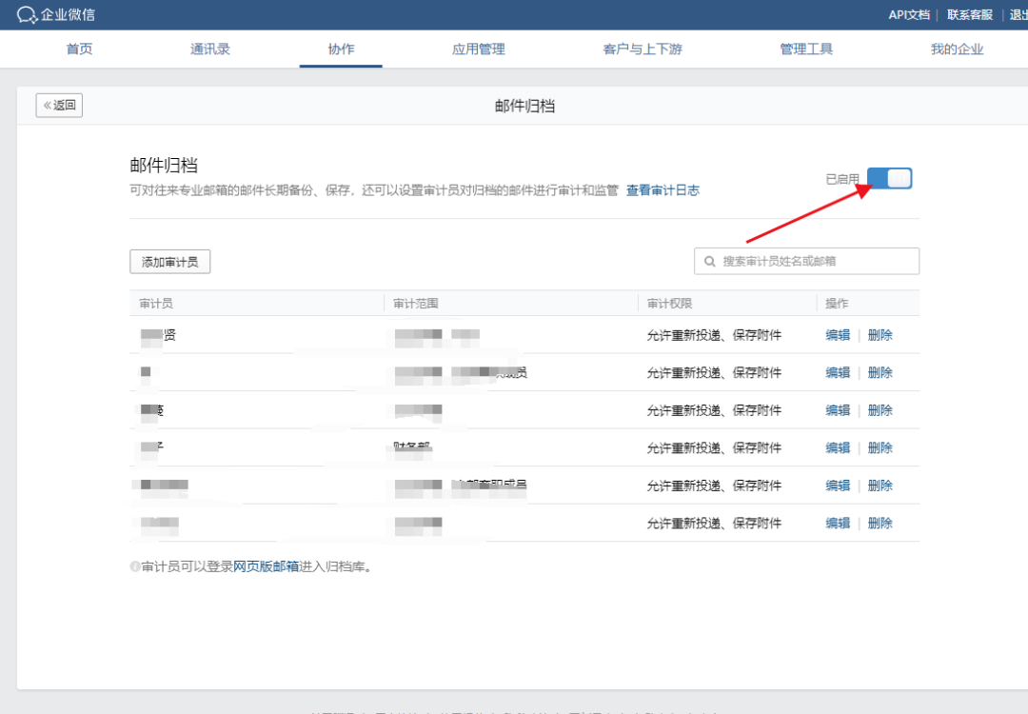Click the 添加审计员 button

coord(169,261)
